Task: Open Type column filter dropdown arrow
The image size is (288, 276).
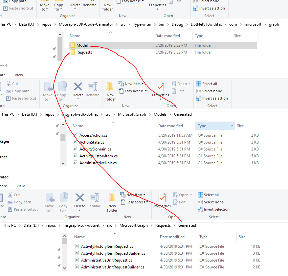Action: coord(233,126)
